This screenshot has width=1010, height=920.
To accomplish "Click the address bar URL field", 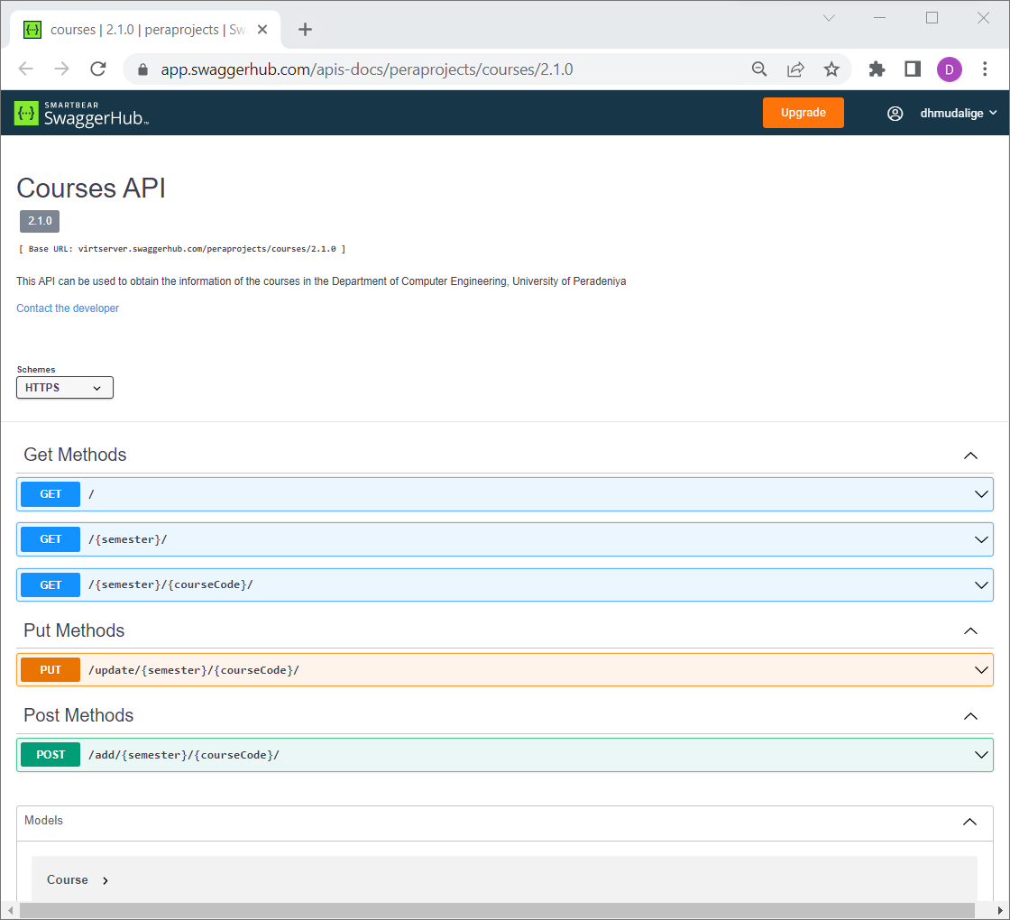I will [x=367, y=69].
